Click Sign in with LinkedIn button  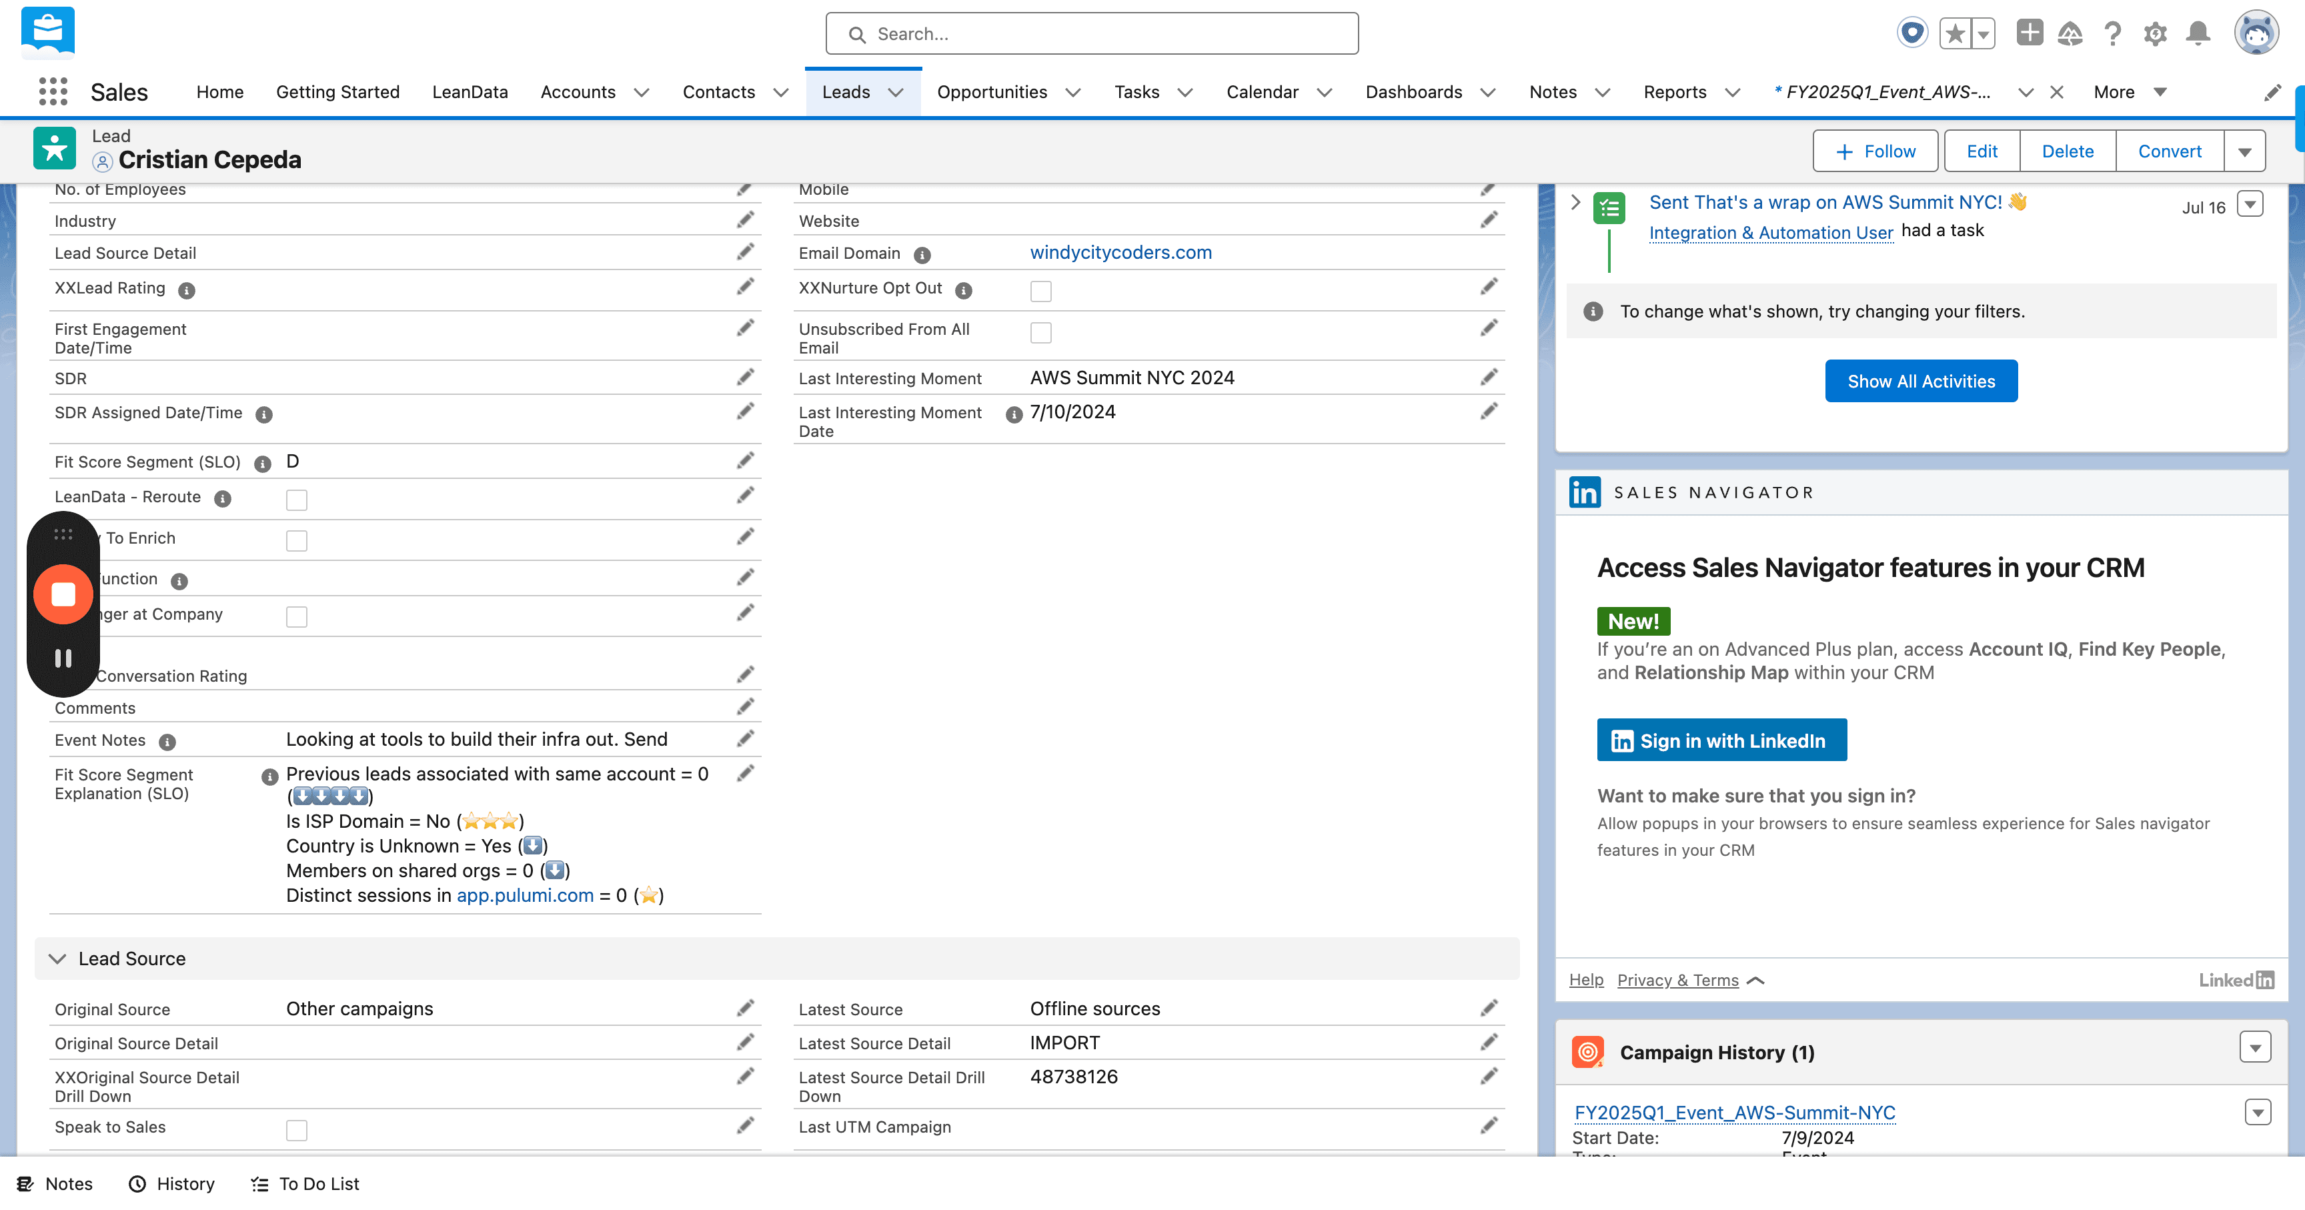1721,740
